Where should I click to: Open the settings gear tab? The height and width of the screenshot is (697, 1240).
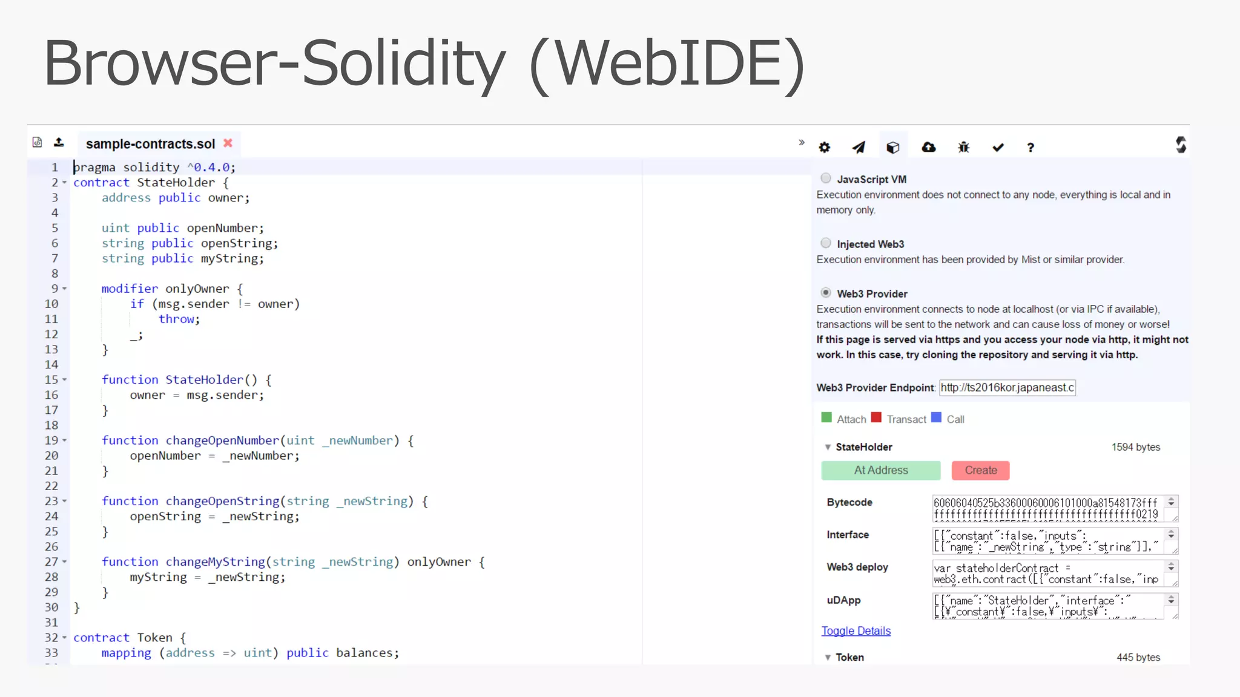click(x=824, y=147)
